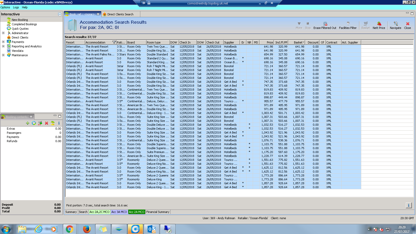Expand the Reporting and Analytics node

(3, 46)
